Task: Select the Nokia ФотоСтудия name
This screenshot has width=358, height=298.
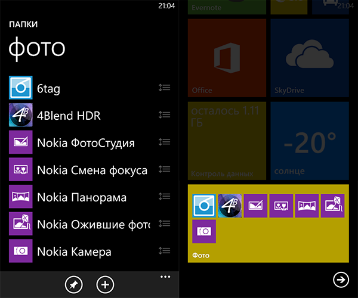Action: coord(86,143)
